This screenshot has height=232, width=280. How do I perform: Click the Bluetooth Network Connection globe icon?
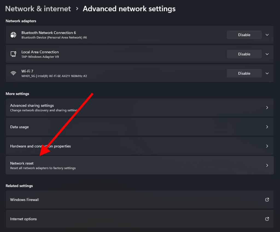[x=13, y=35]
